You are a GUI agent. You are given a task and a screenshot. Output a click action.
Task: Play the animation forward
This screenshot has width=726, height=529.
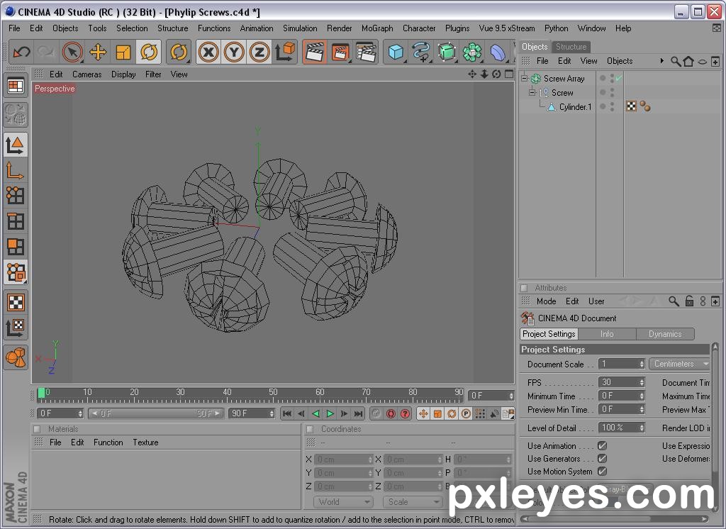(330, 413)
